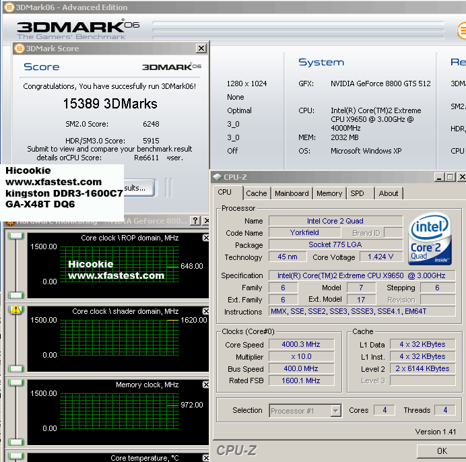Click the Intel Core 2 Quad logo
The image size is (466, 462).
click(x=430, y=238)
